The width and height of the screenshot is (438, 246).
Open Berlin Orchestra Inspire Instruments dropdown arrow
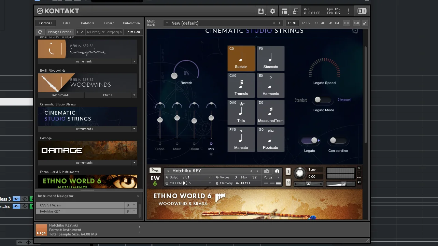coord(134,61)
